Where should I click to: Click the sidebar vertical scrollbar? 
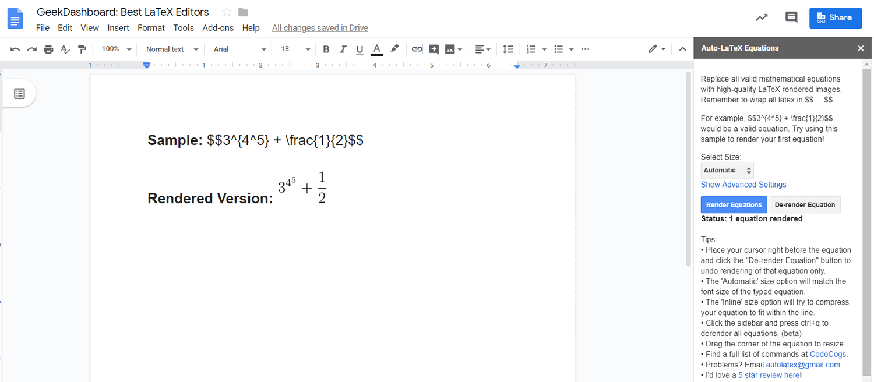tap(866, 221)
